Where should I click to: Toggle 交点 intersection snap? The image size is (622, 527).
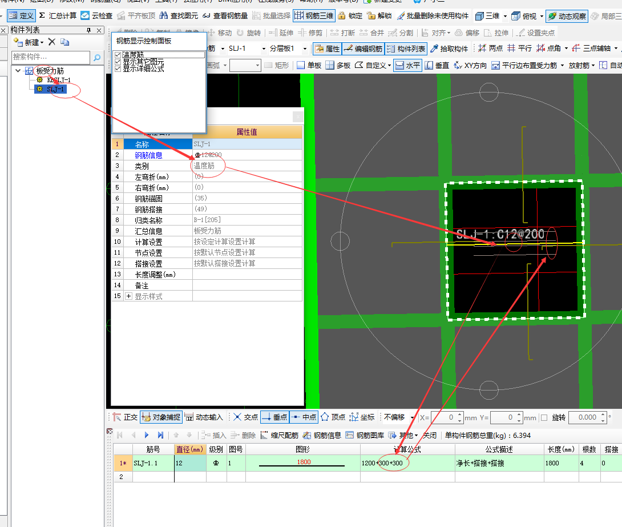(245, 417)
